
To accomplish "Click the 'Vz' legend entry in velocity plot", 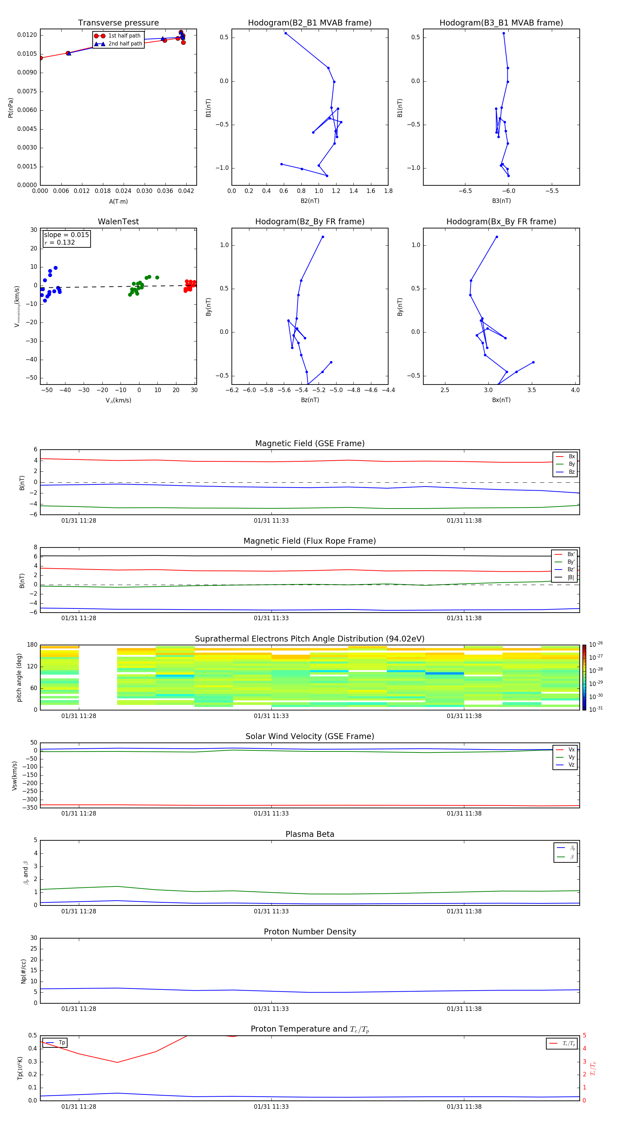I will [x=565, y=765].
